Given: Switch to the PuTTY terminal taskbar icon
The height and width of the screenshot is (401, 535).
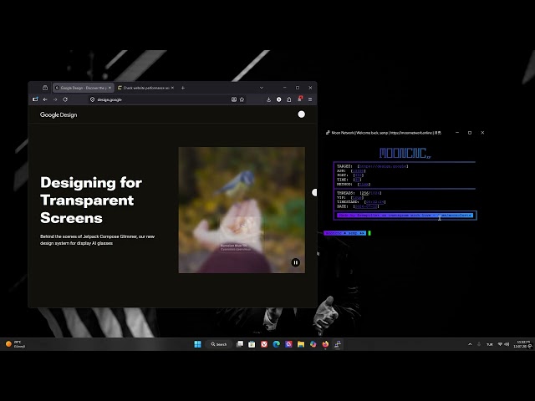Looking at the screenshot, I should coord(338,344).
